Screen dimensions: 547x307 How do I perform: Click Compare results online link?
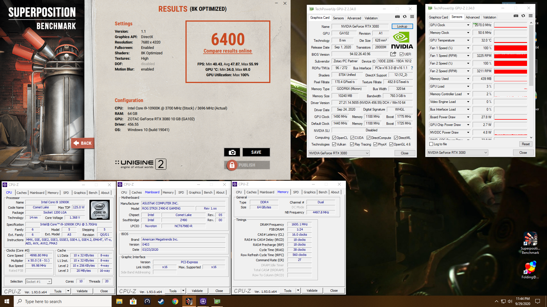point(227,51)
